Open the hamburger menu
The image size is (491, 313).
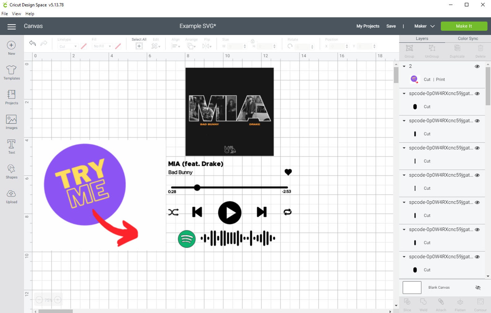coord(11,27)
